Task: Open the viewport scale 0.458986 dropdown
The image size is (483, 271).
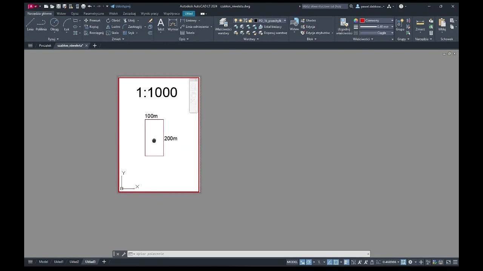Action: tap(391, 262)
